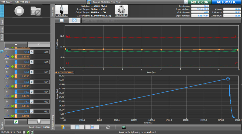Click the refresh icon in bottom toolbar
The width and height of the screenshot is (242, 134).
tap(108, 127)
